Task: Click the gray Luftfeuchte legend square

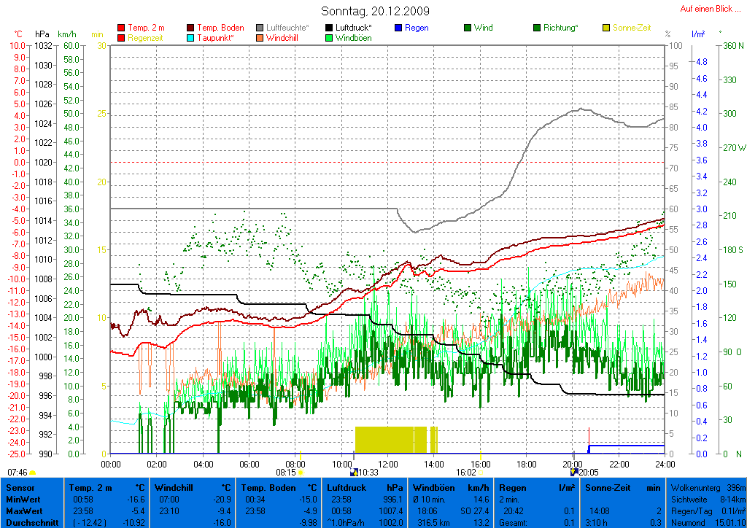Action: (x=260, y=28)
